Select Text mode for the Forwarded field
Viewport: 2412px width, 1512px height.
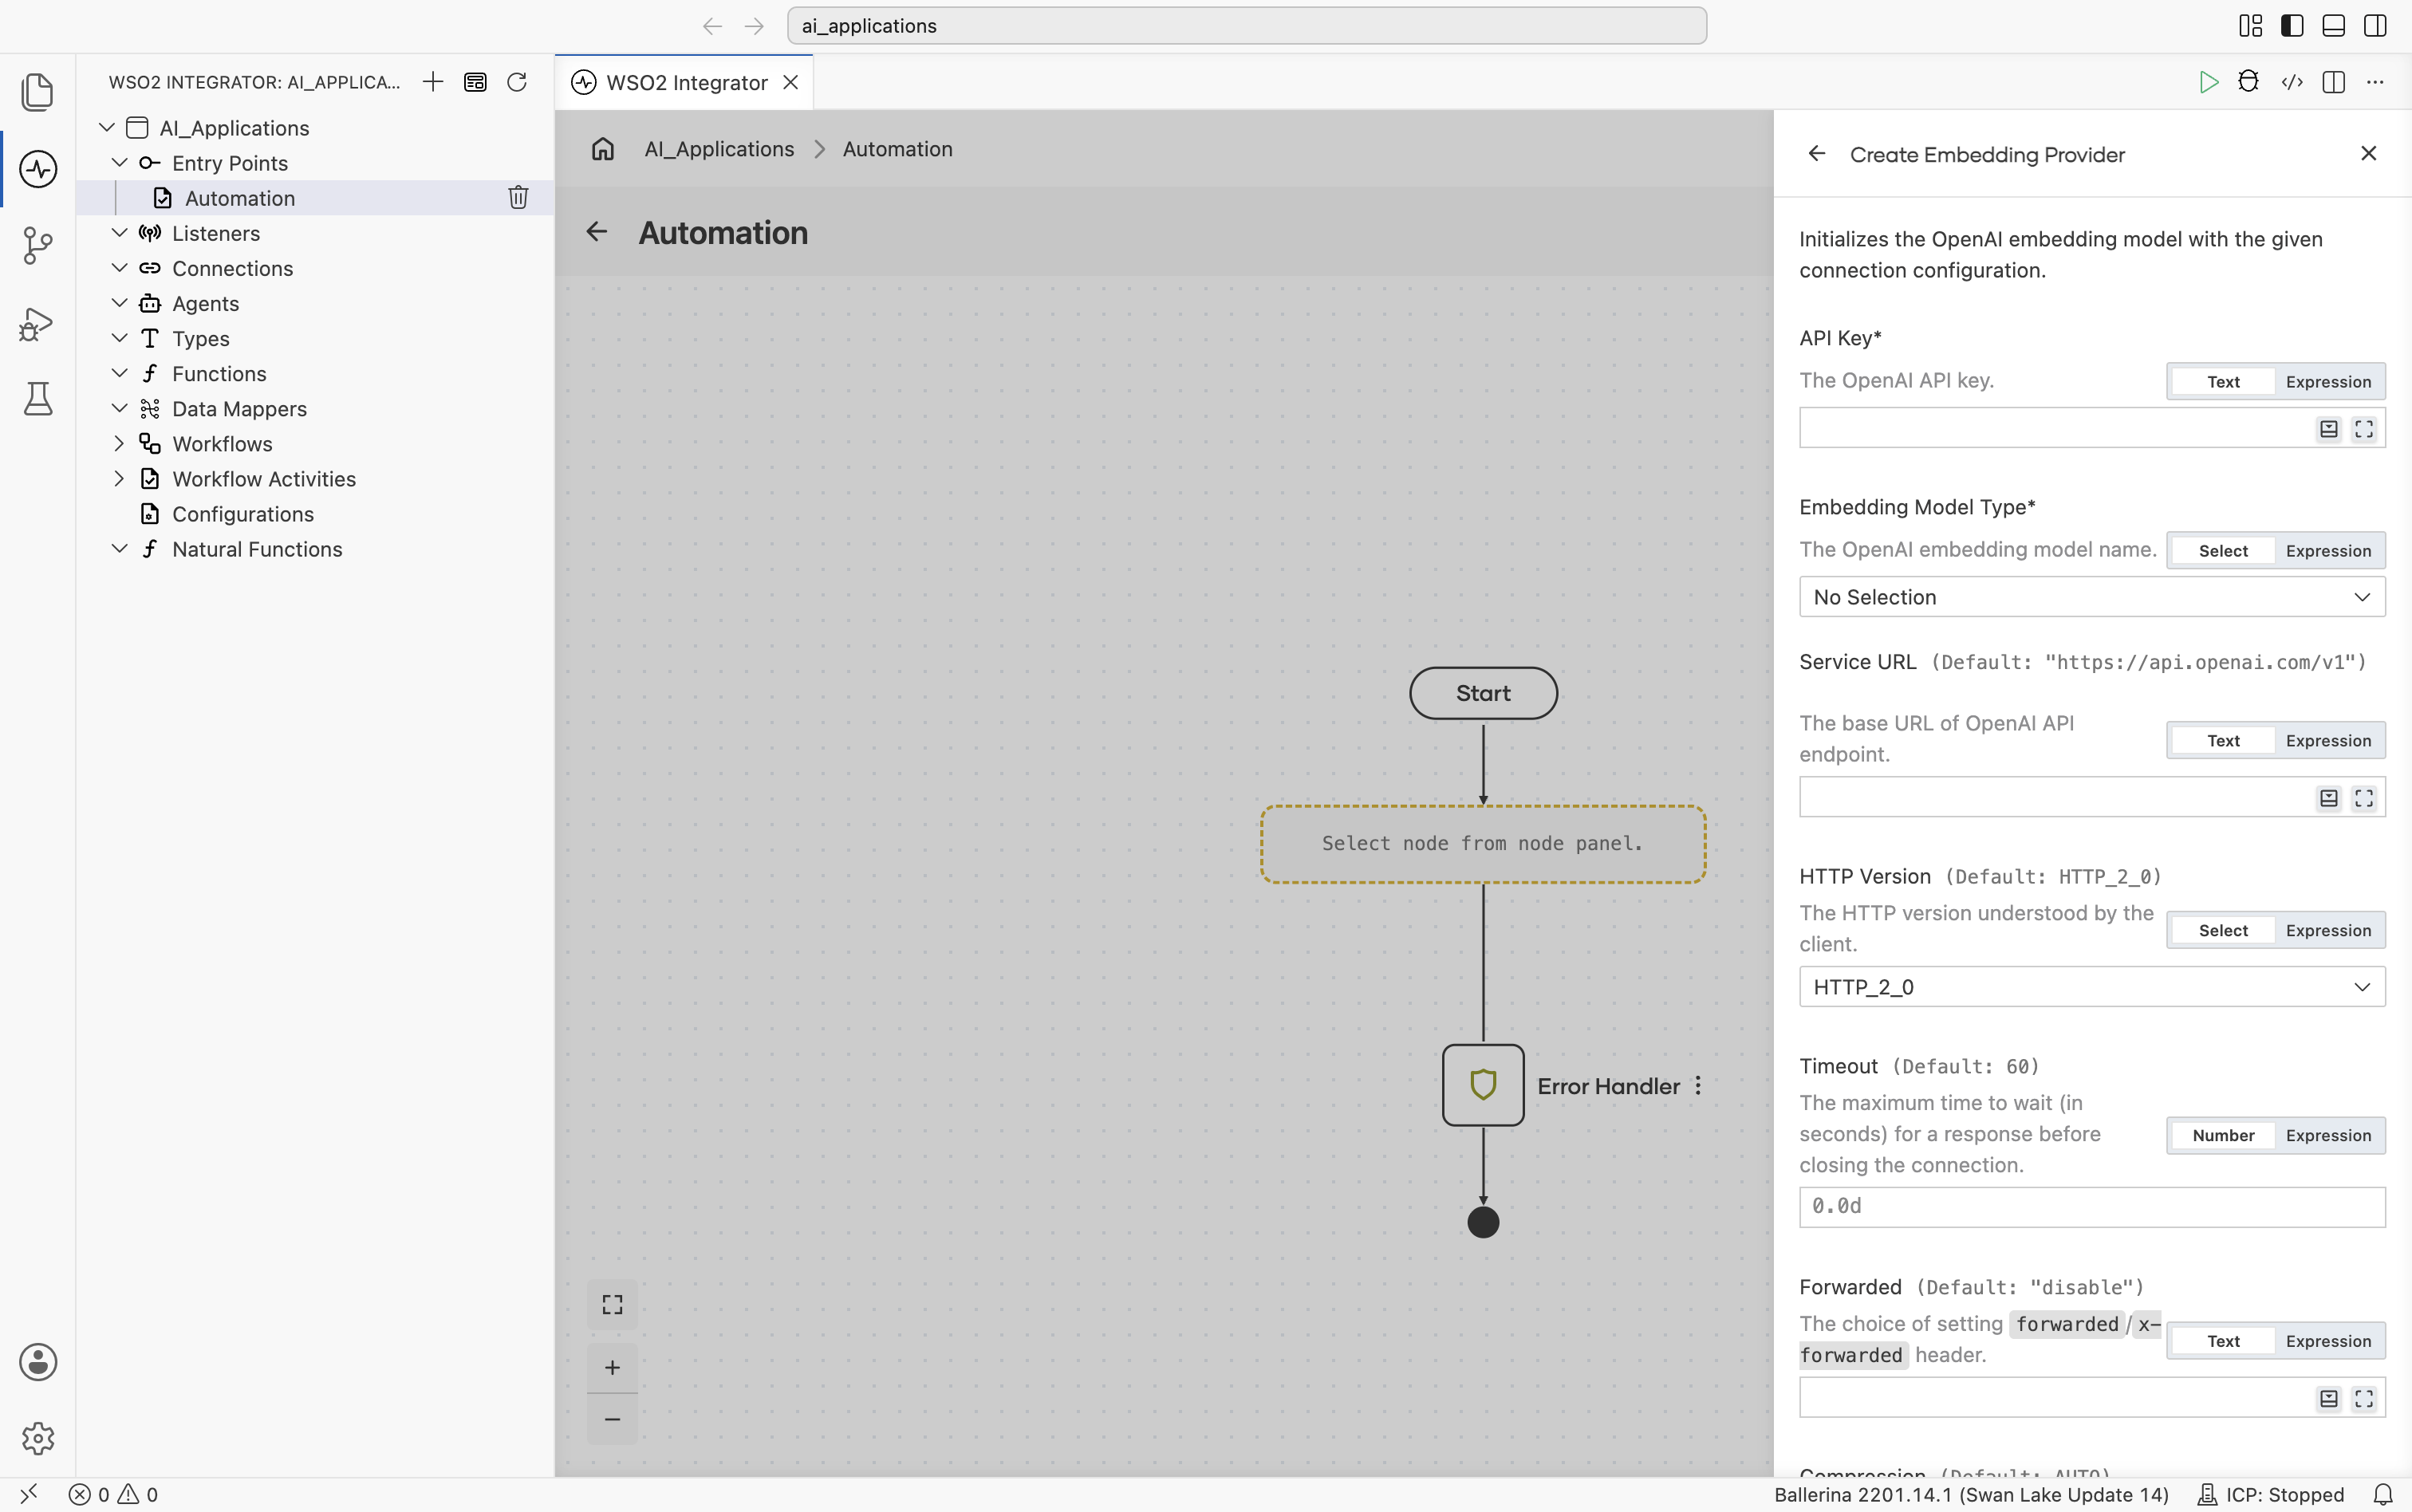pos(2223,1342)
